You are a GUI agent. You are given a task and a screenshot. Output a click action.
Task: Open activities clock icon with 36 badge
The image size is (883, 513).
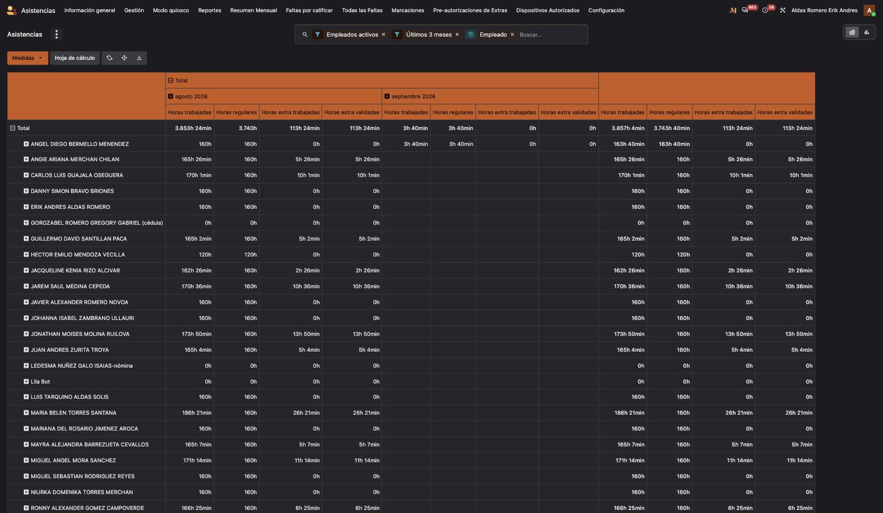[765, 10]
